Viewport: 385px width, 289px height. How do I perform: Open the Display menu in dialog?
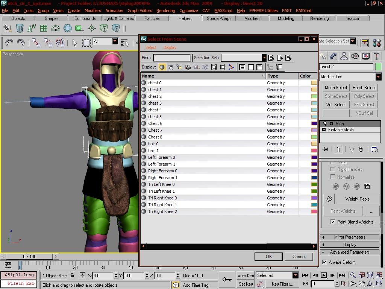(x=170, y=47)
